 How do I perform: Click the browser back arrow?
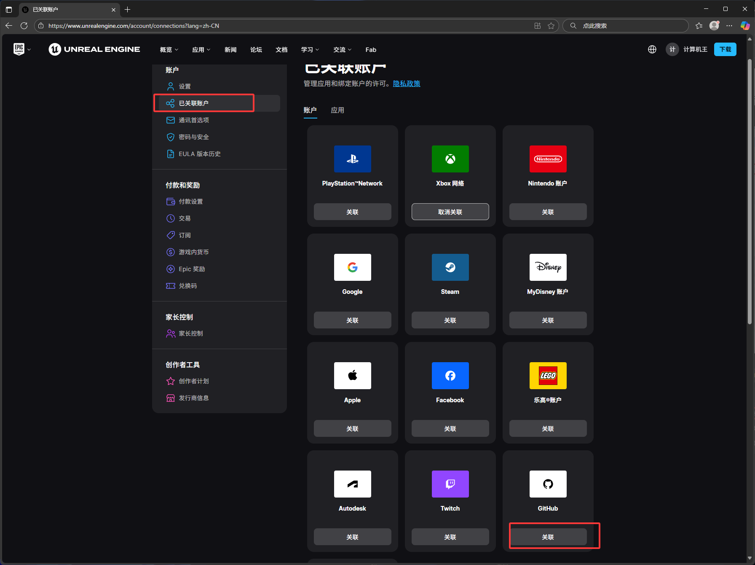(x=9, y=26)
